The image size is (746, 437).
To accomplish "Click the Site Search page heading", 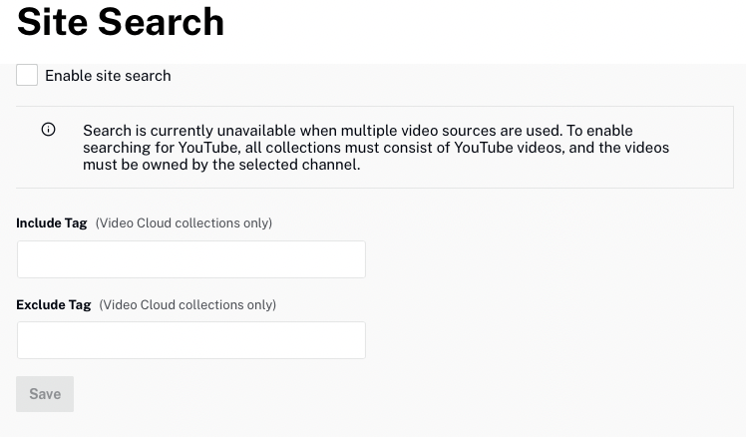I will tap(121, 21).
